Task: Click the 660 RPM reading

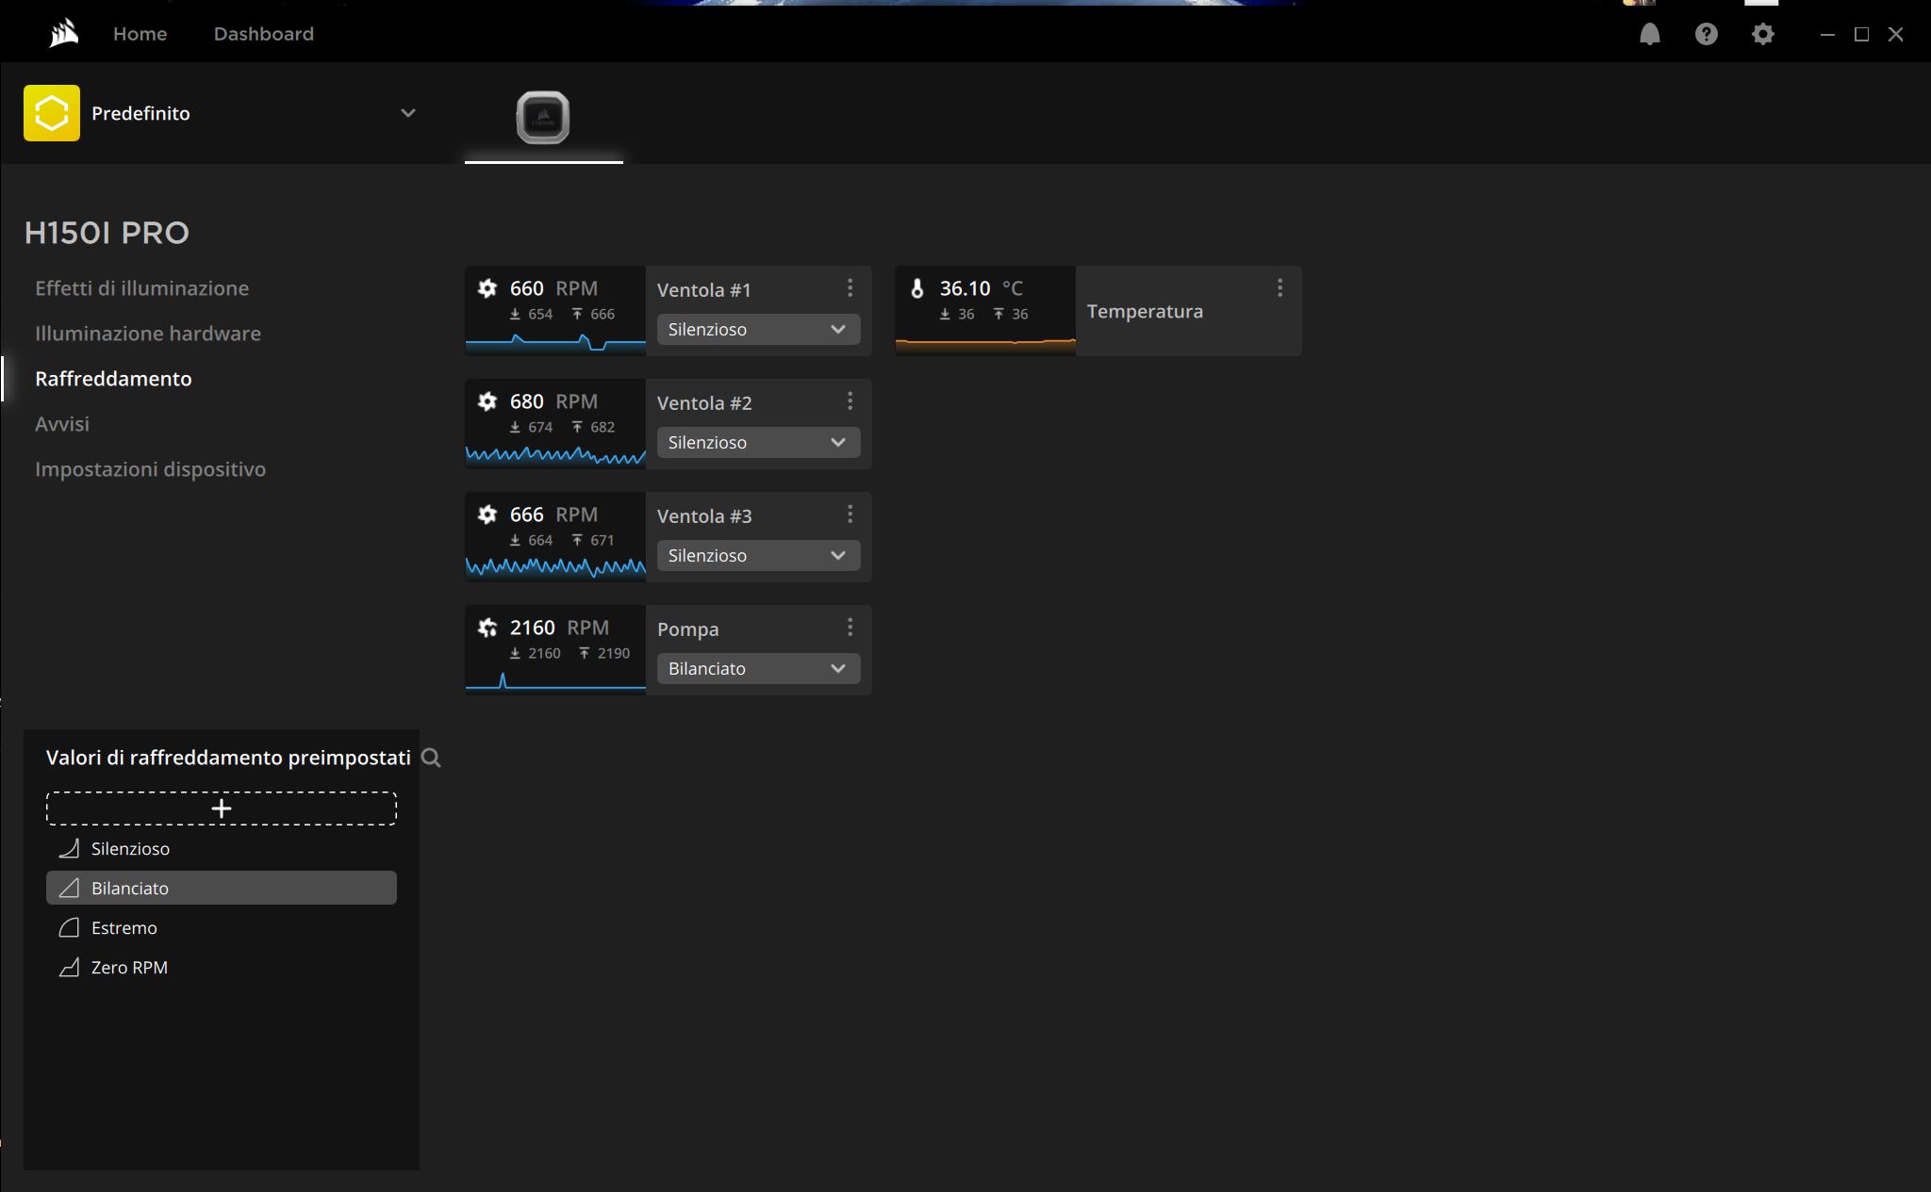Action: (x=553, y=288)
